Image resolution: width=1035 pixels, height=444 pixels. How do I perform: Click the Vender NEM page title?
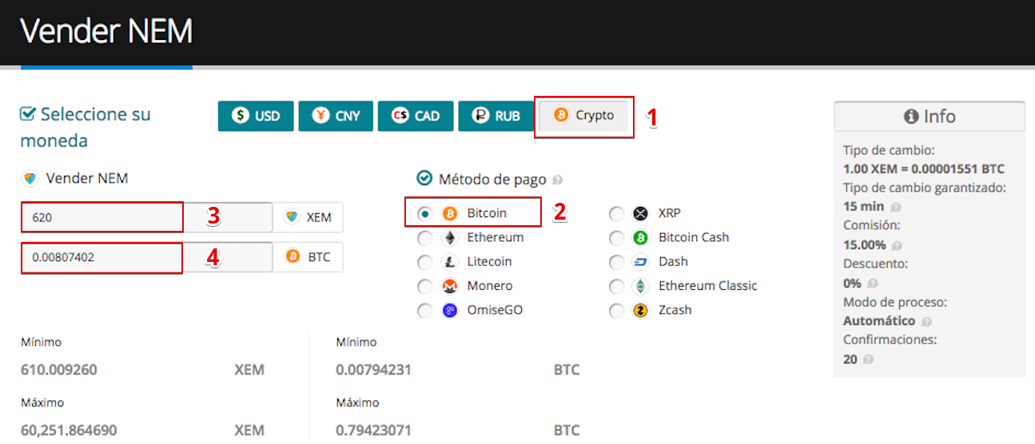coord(106,32)
